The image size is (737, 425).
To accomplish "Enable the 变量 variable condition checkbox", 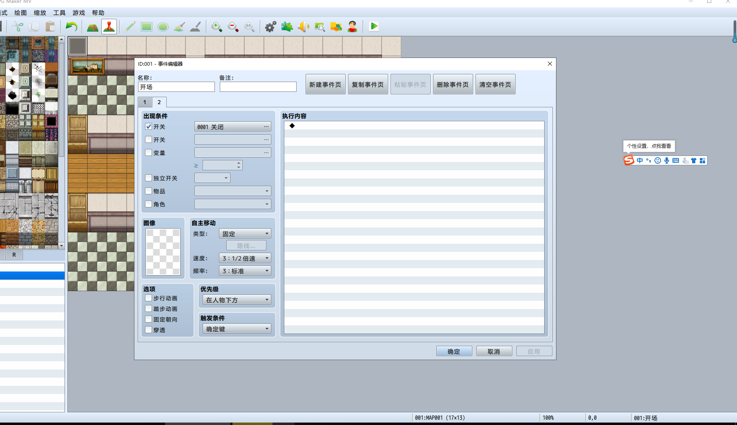I will [x=149, y=153].
